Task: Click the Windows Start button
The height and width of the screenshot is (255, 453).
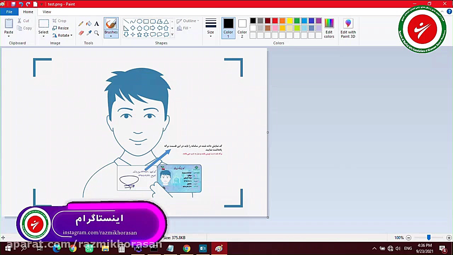Action: (x=8, y=249)
